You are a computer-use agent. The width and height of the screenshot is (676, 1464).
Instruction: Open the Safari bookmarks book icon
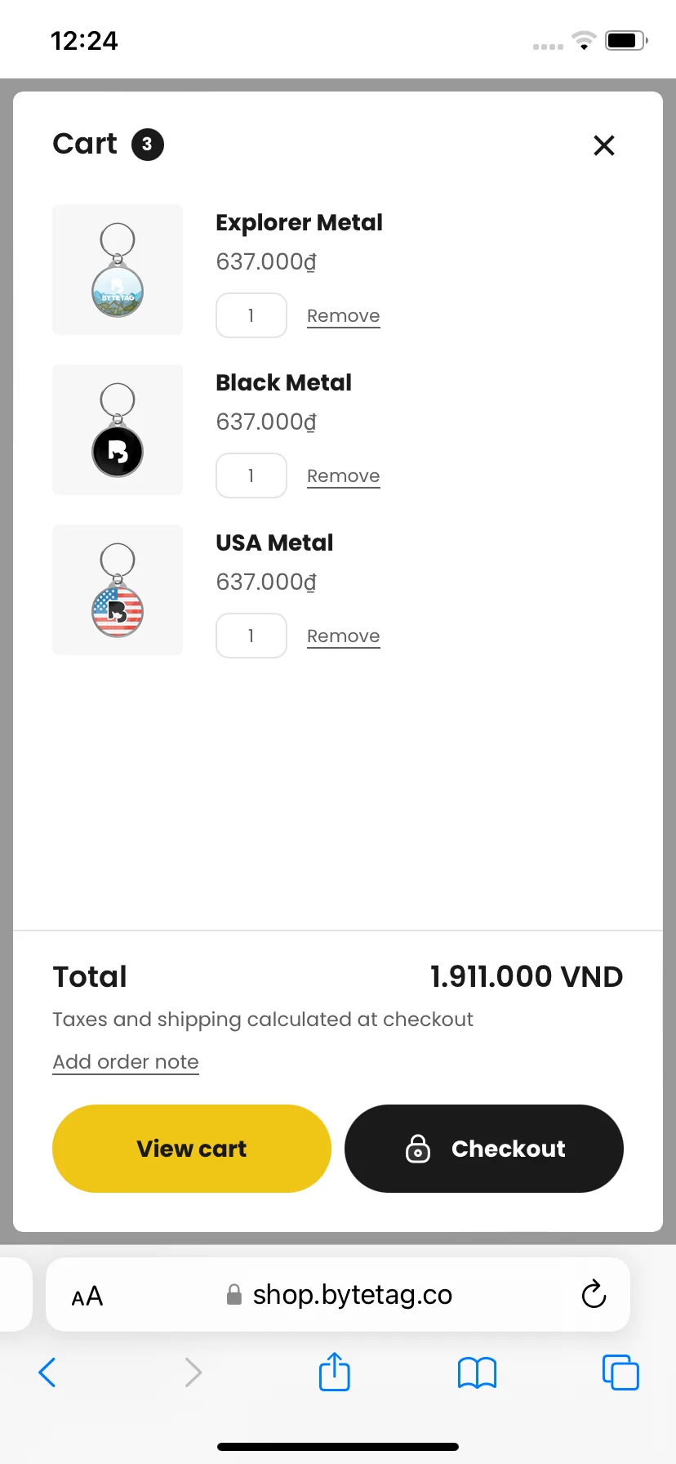pos(478,1372)
